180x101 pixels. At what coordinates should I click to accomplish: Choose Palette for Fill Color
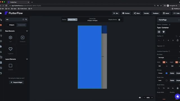(x=172, y=73)
